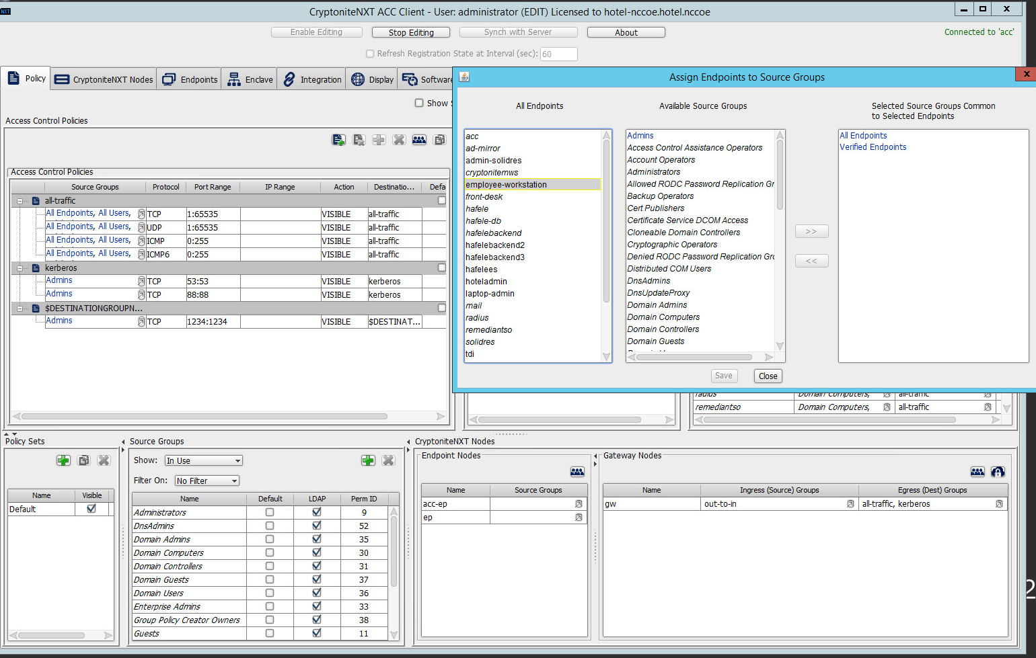Select employee-workstation in All Endpoints list
1036x658 pixels.
tap(532, 185)
